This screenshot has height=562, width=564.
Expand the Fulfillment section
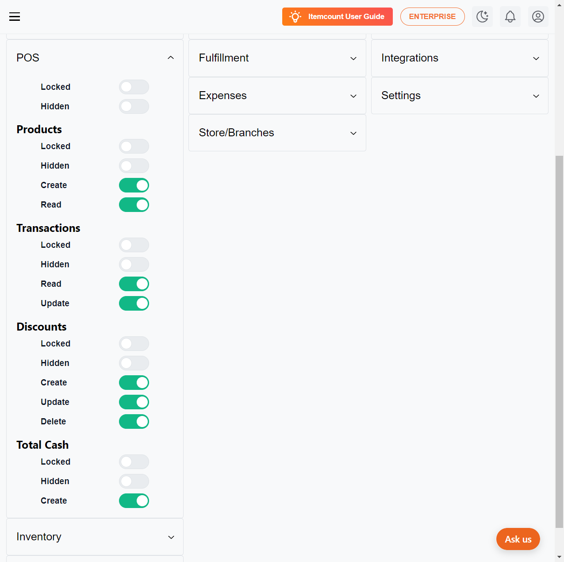click(277, 58)
